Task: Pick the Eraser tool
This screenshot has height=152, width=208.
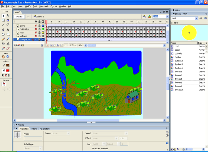Action: point(8,48)
